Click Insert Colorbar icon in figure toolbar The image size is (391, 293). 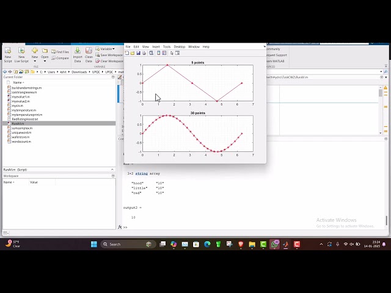158,53
